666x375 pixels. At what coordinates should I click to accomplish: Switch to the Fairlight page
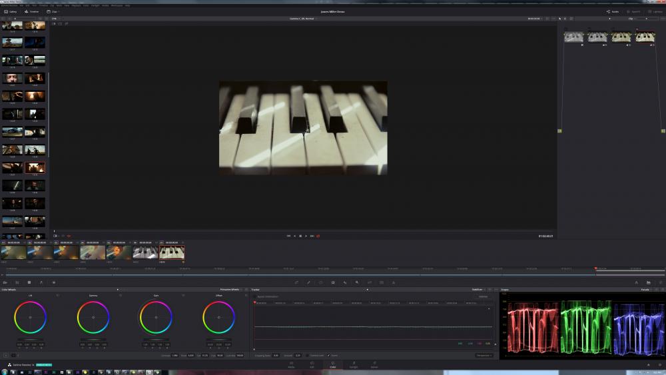click(x=354, y=364)
